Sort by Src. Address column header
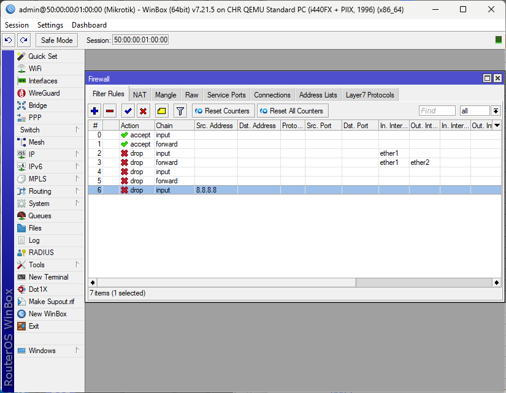The width and height of the screenshot is (506, 393). pos(216,126)
